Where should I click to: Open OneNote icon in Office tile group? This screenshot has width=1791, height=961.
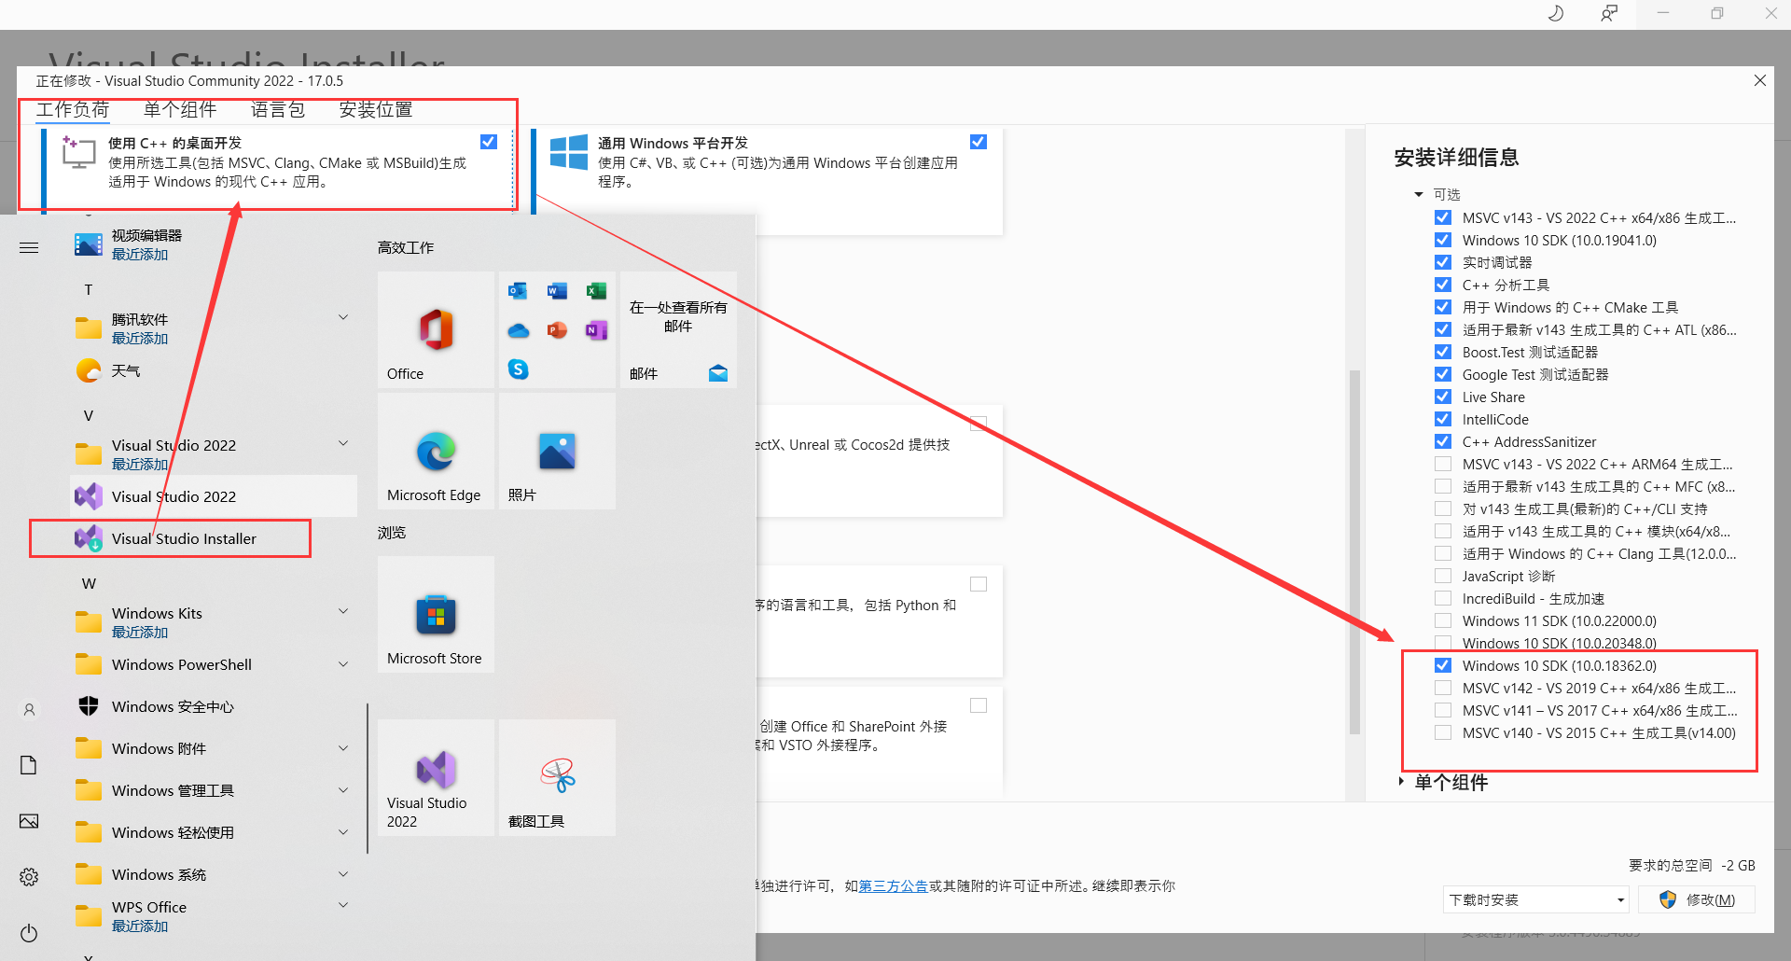[596, 330]
